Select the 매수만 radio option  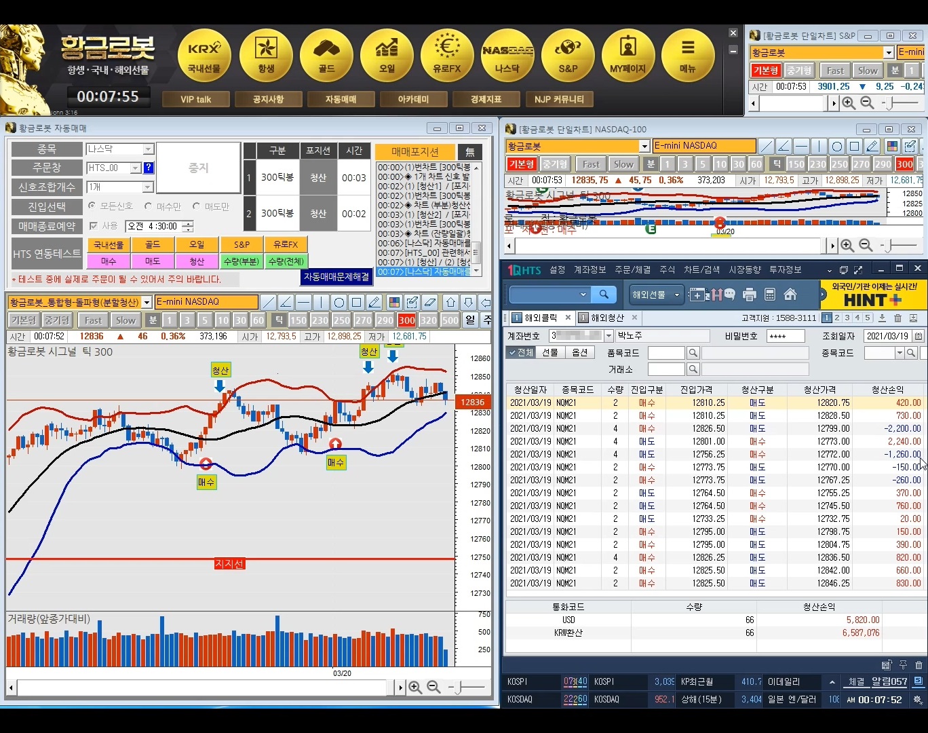click(149, 206)
